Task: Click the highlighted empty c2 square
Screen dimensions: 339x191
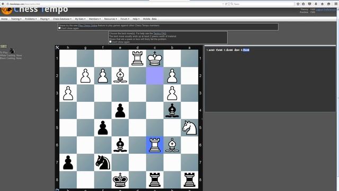Action: 155,75
